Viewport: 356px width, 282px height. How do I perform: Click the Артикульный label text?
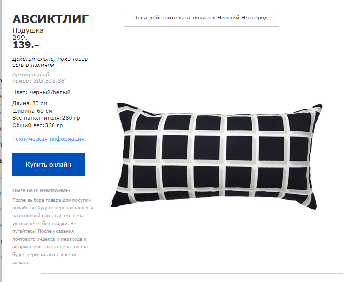(31, 75)
